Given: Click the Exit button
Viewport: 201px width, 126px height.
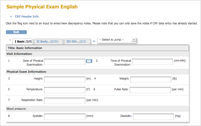Looking at the screenshot, I should pyautogui.click(x=16, y=32).
